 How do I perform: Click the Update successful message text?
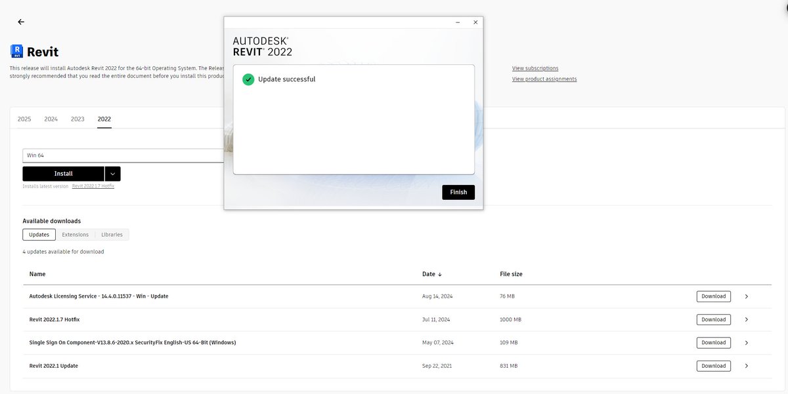pos(287,79)
